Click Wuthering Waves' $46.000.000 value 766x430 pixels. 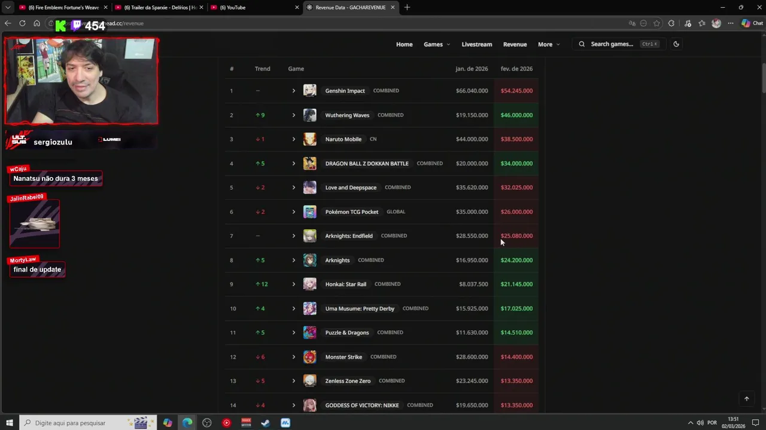click(x=516, y=115)
